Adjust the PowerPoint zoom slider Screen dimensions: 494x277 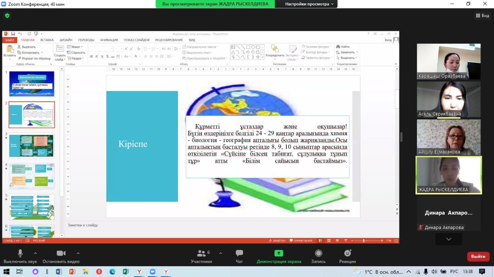pyautogui.click(x=364, y=241)
